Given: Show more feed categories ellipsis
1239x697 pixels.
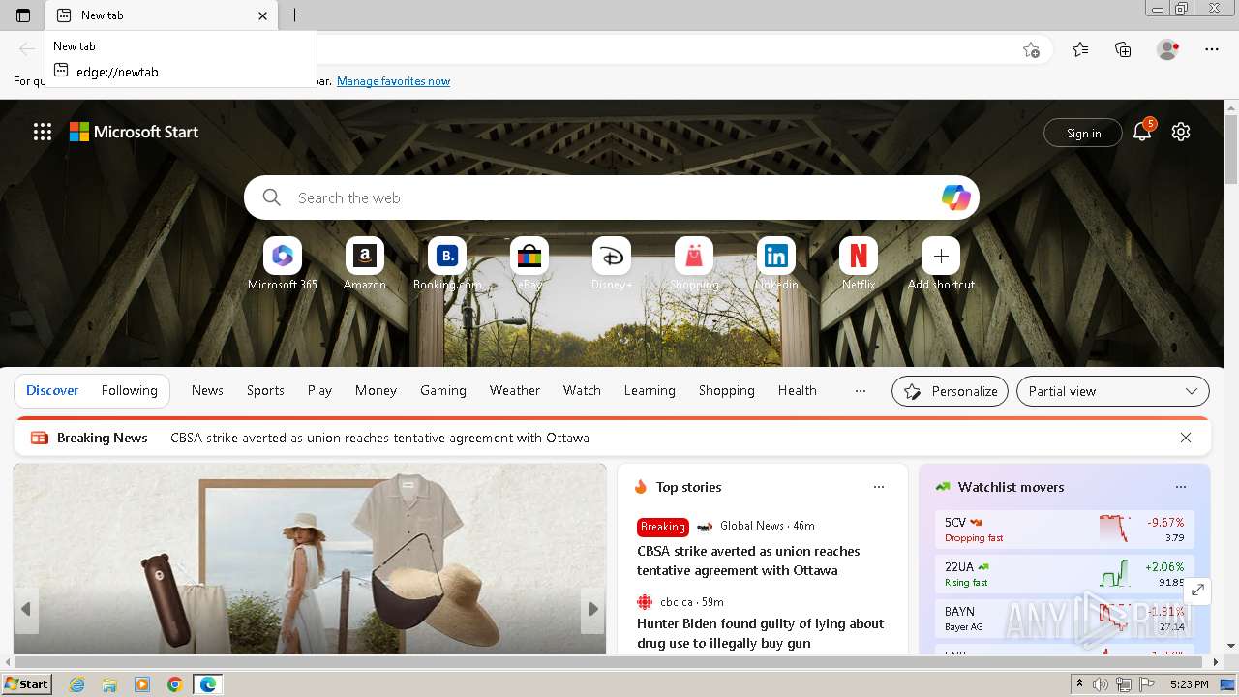Looking at the screenshot, I should (860, 391).
